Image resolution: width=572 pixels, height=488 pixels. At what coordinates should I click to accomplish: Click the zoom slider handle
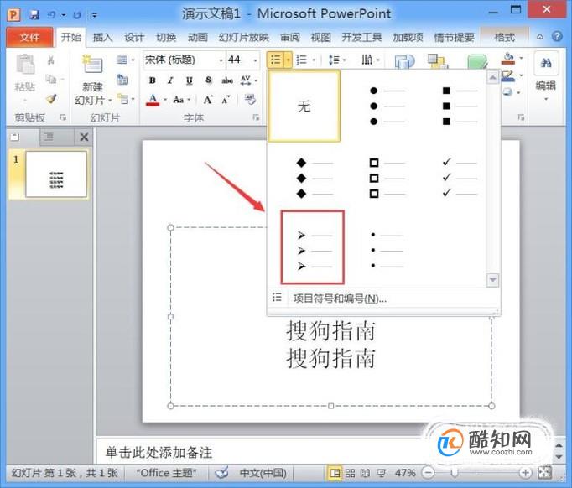click(455, 473)
